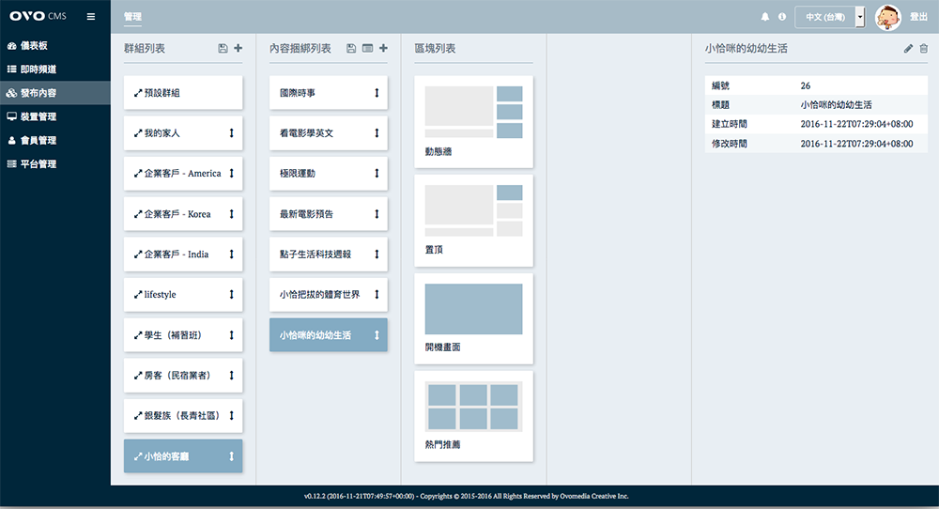
Task: Click the card view icon in 內容捆綁列表
Action: point(367,48)
